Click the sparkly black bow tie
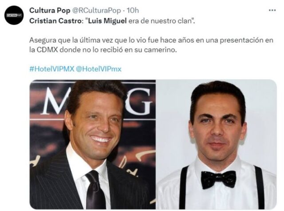Viewport: 284px width, 211px height. click(x=218, y=179)
